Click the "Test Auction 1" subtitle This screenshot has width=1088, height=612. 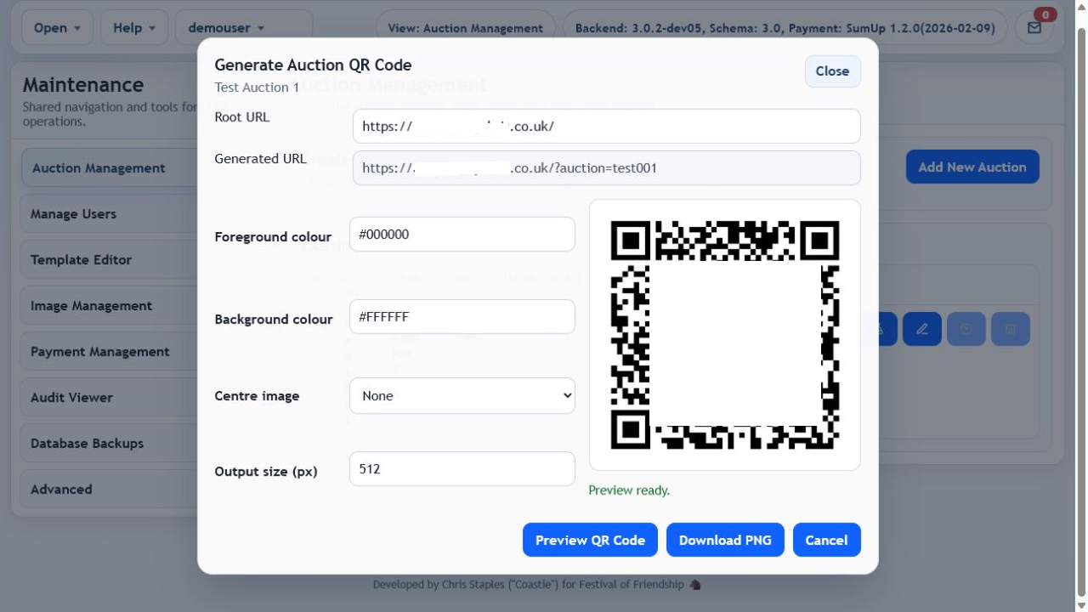[257, 88]
